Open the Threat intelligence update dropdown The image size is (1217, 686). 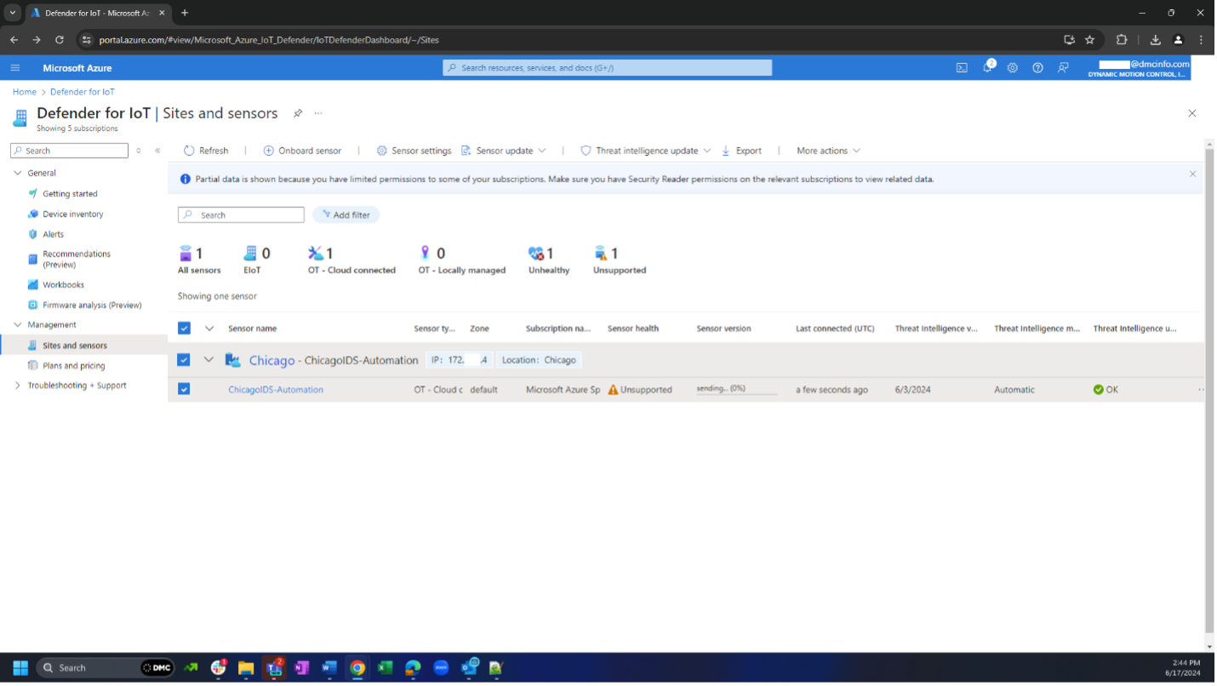pos(645,151)
